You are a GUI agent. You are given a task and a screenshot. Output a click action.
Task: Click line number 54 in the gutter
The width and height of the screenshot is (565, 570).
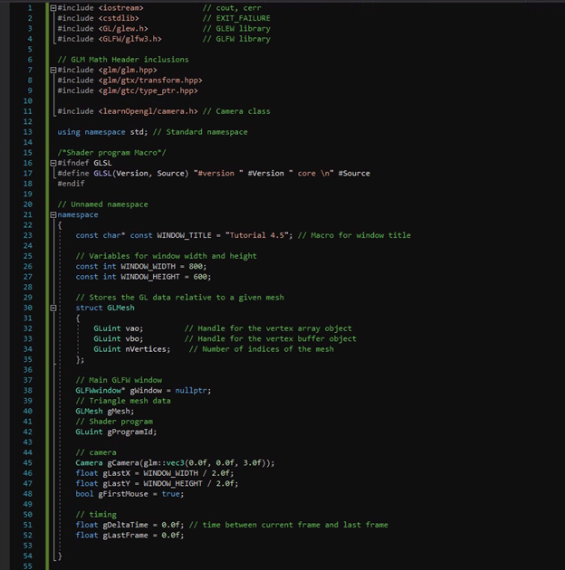(28, 556)
